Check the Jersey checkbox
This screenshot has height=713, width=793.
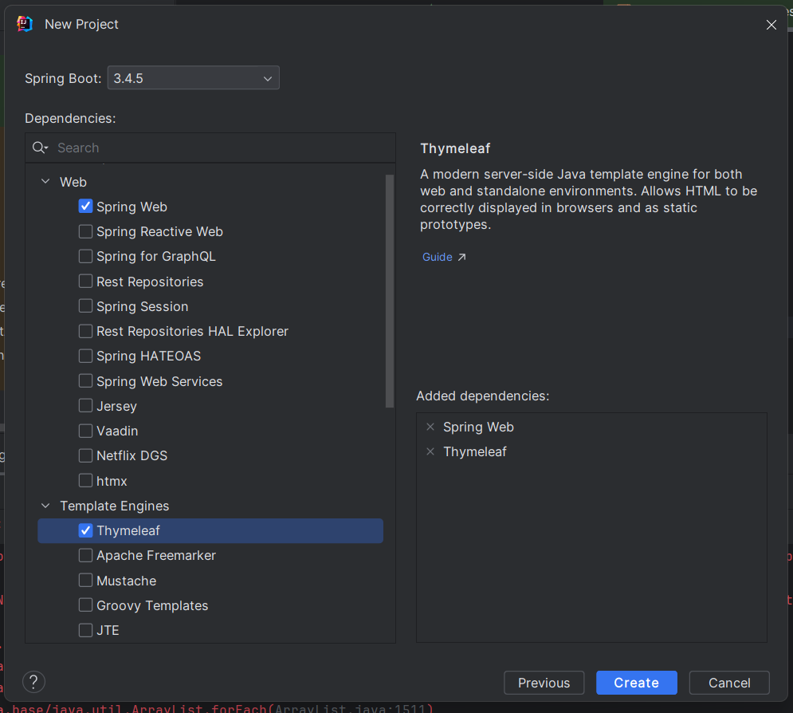click(85, 406)
